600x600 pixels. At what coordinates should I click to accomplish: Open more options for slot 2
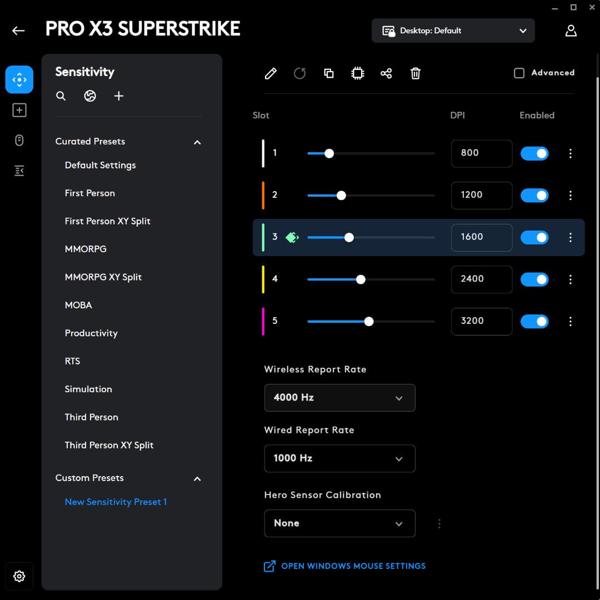pos(570,196)
